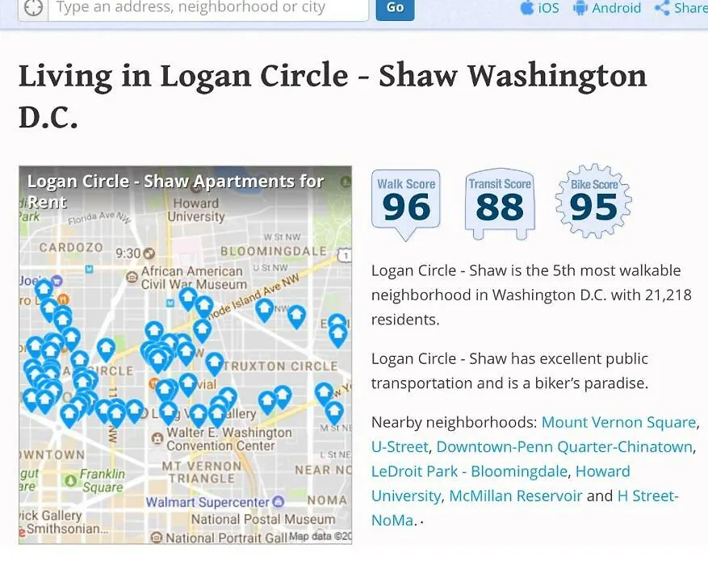This screenshot has height=565, width=708.
Task: Click Walmart Supercenter marker on map
Action: click(x=279, y=502)
